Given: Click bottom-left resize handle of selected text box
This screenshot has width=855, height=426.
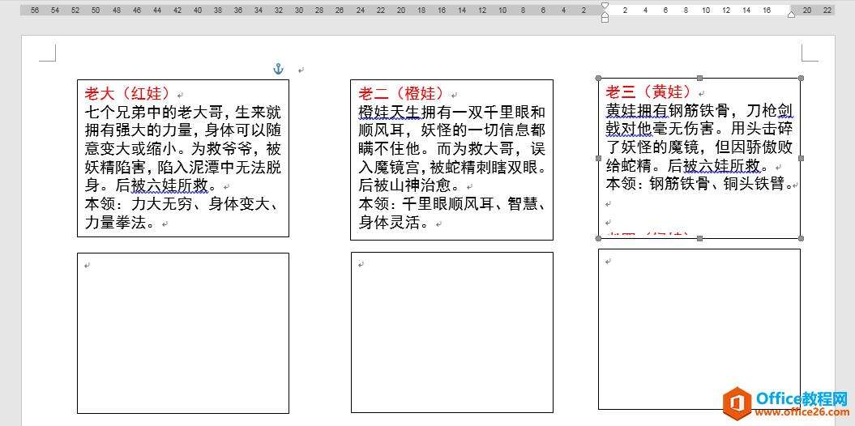Looking at the screenshot, I should pyautogui.click(x=599, y=238).
